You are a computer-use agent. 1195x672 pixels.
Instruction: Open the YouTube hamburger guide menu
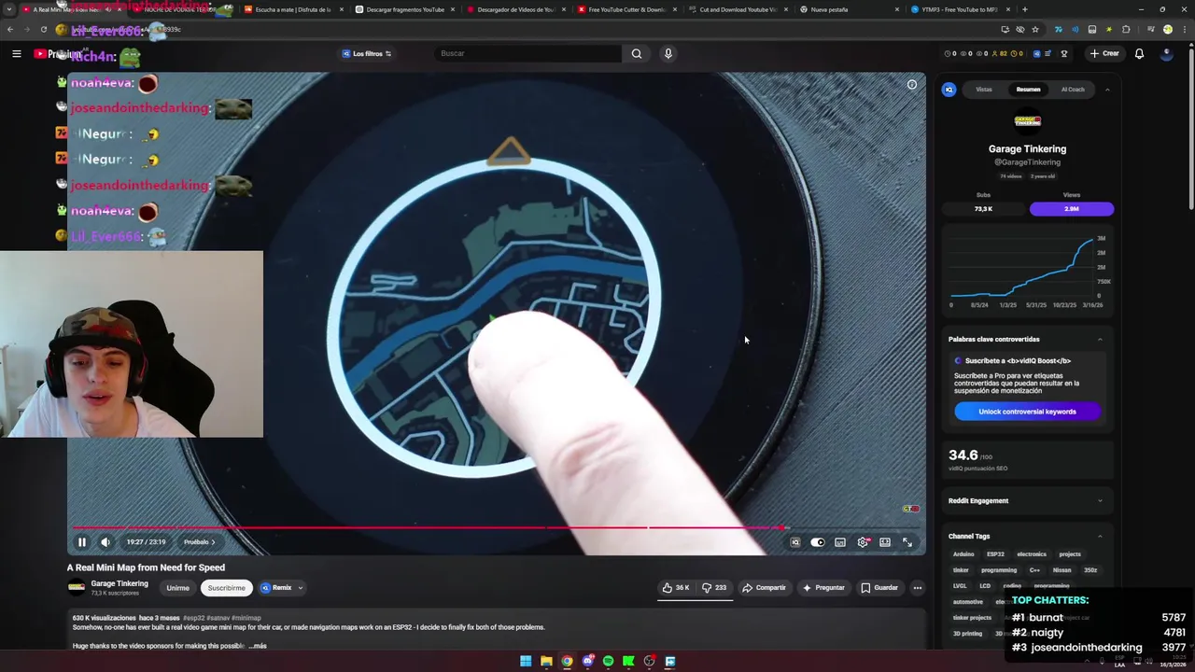click(16, 53)
